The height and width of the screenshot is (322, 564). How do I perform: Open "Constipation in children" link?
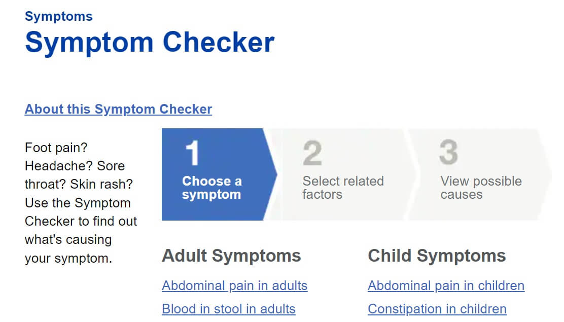(437, 309)
